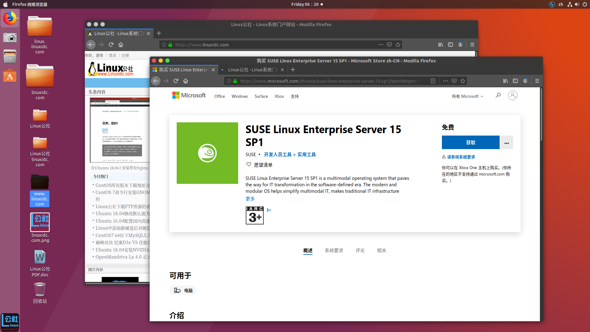This screenshot has height=332, width=590.
Task: Open the screenshot camera app in the dock
Action: coord(10,38)
